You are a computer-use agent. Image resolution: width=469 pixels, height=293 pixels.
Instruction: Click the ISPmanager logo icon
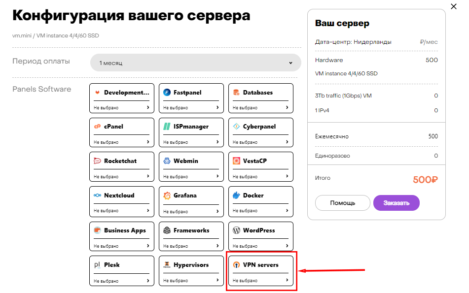click(167, 127)
